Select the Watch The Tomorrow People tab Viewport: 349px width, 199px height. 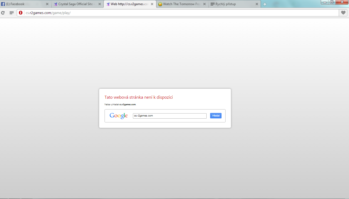pos(181,4)
